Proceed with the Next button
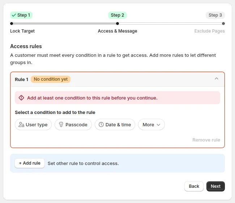The image size is (235, 203). tap(215, 186)
